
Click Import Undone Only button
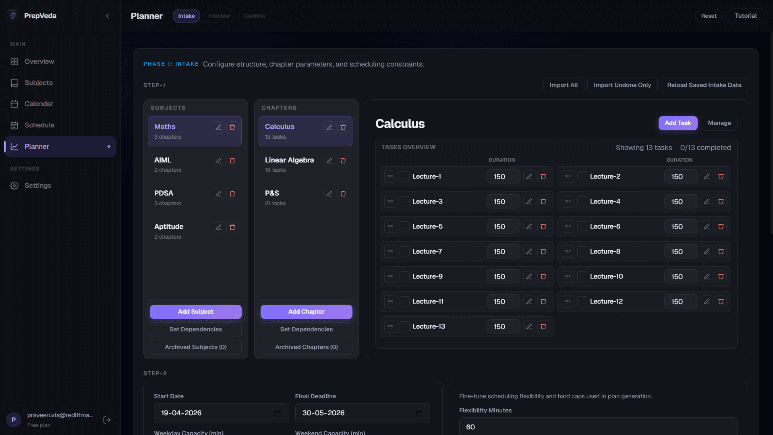tap(622, 85)
